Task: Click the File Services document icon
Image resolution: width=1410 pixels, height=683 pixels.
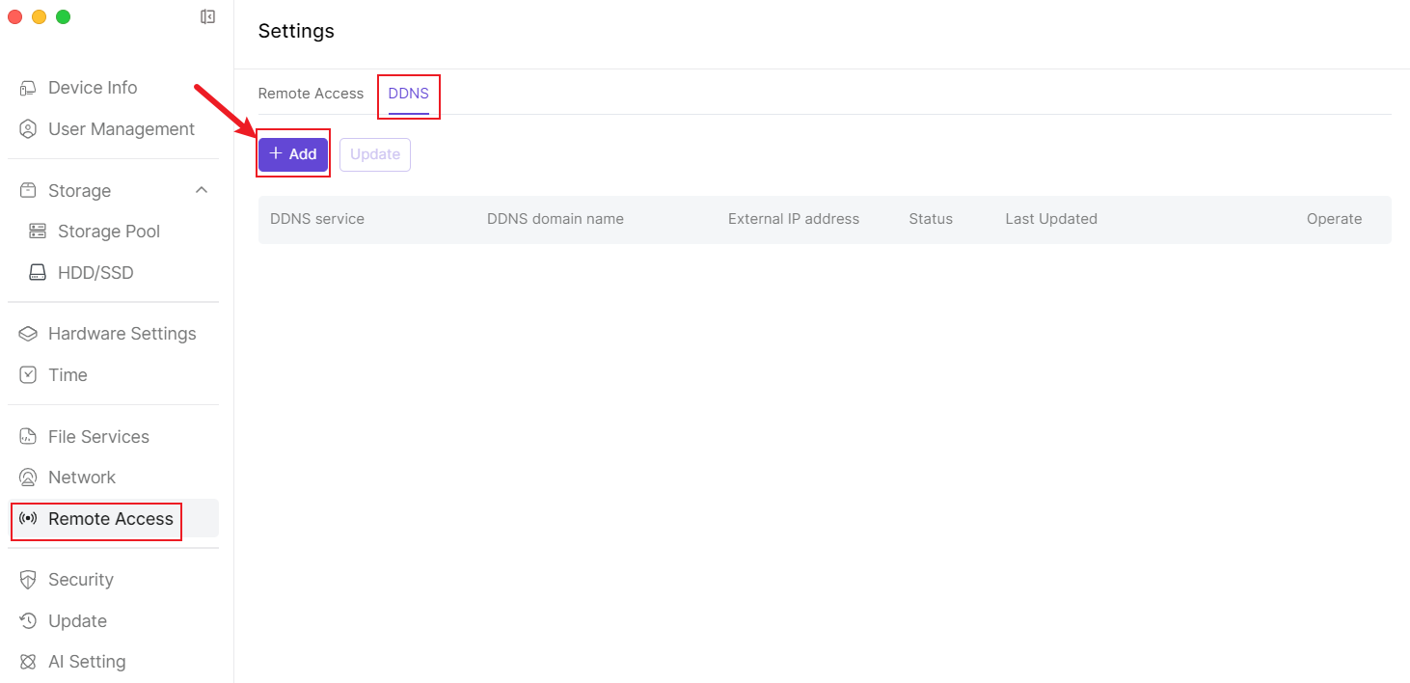Action: click(29, 437)
